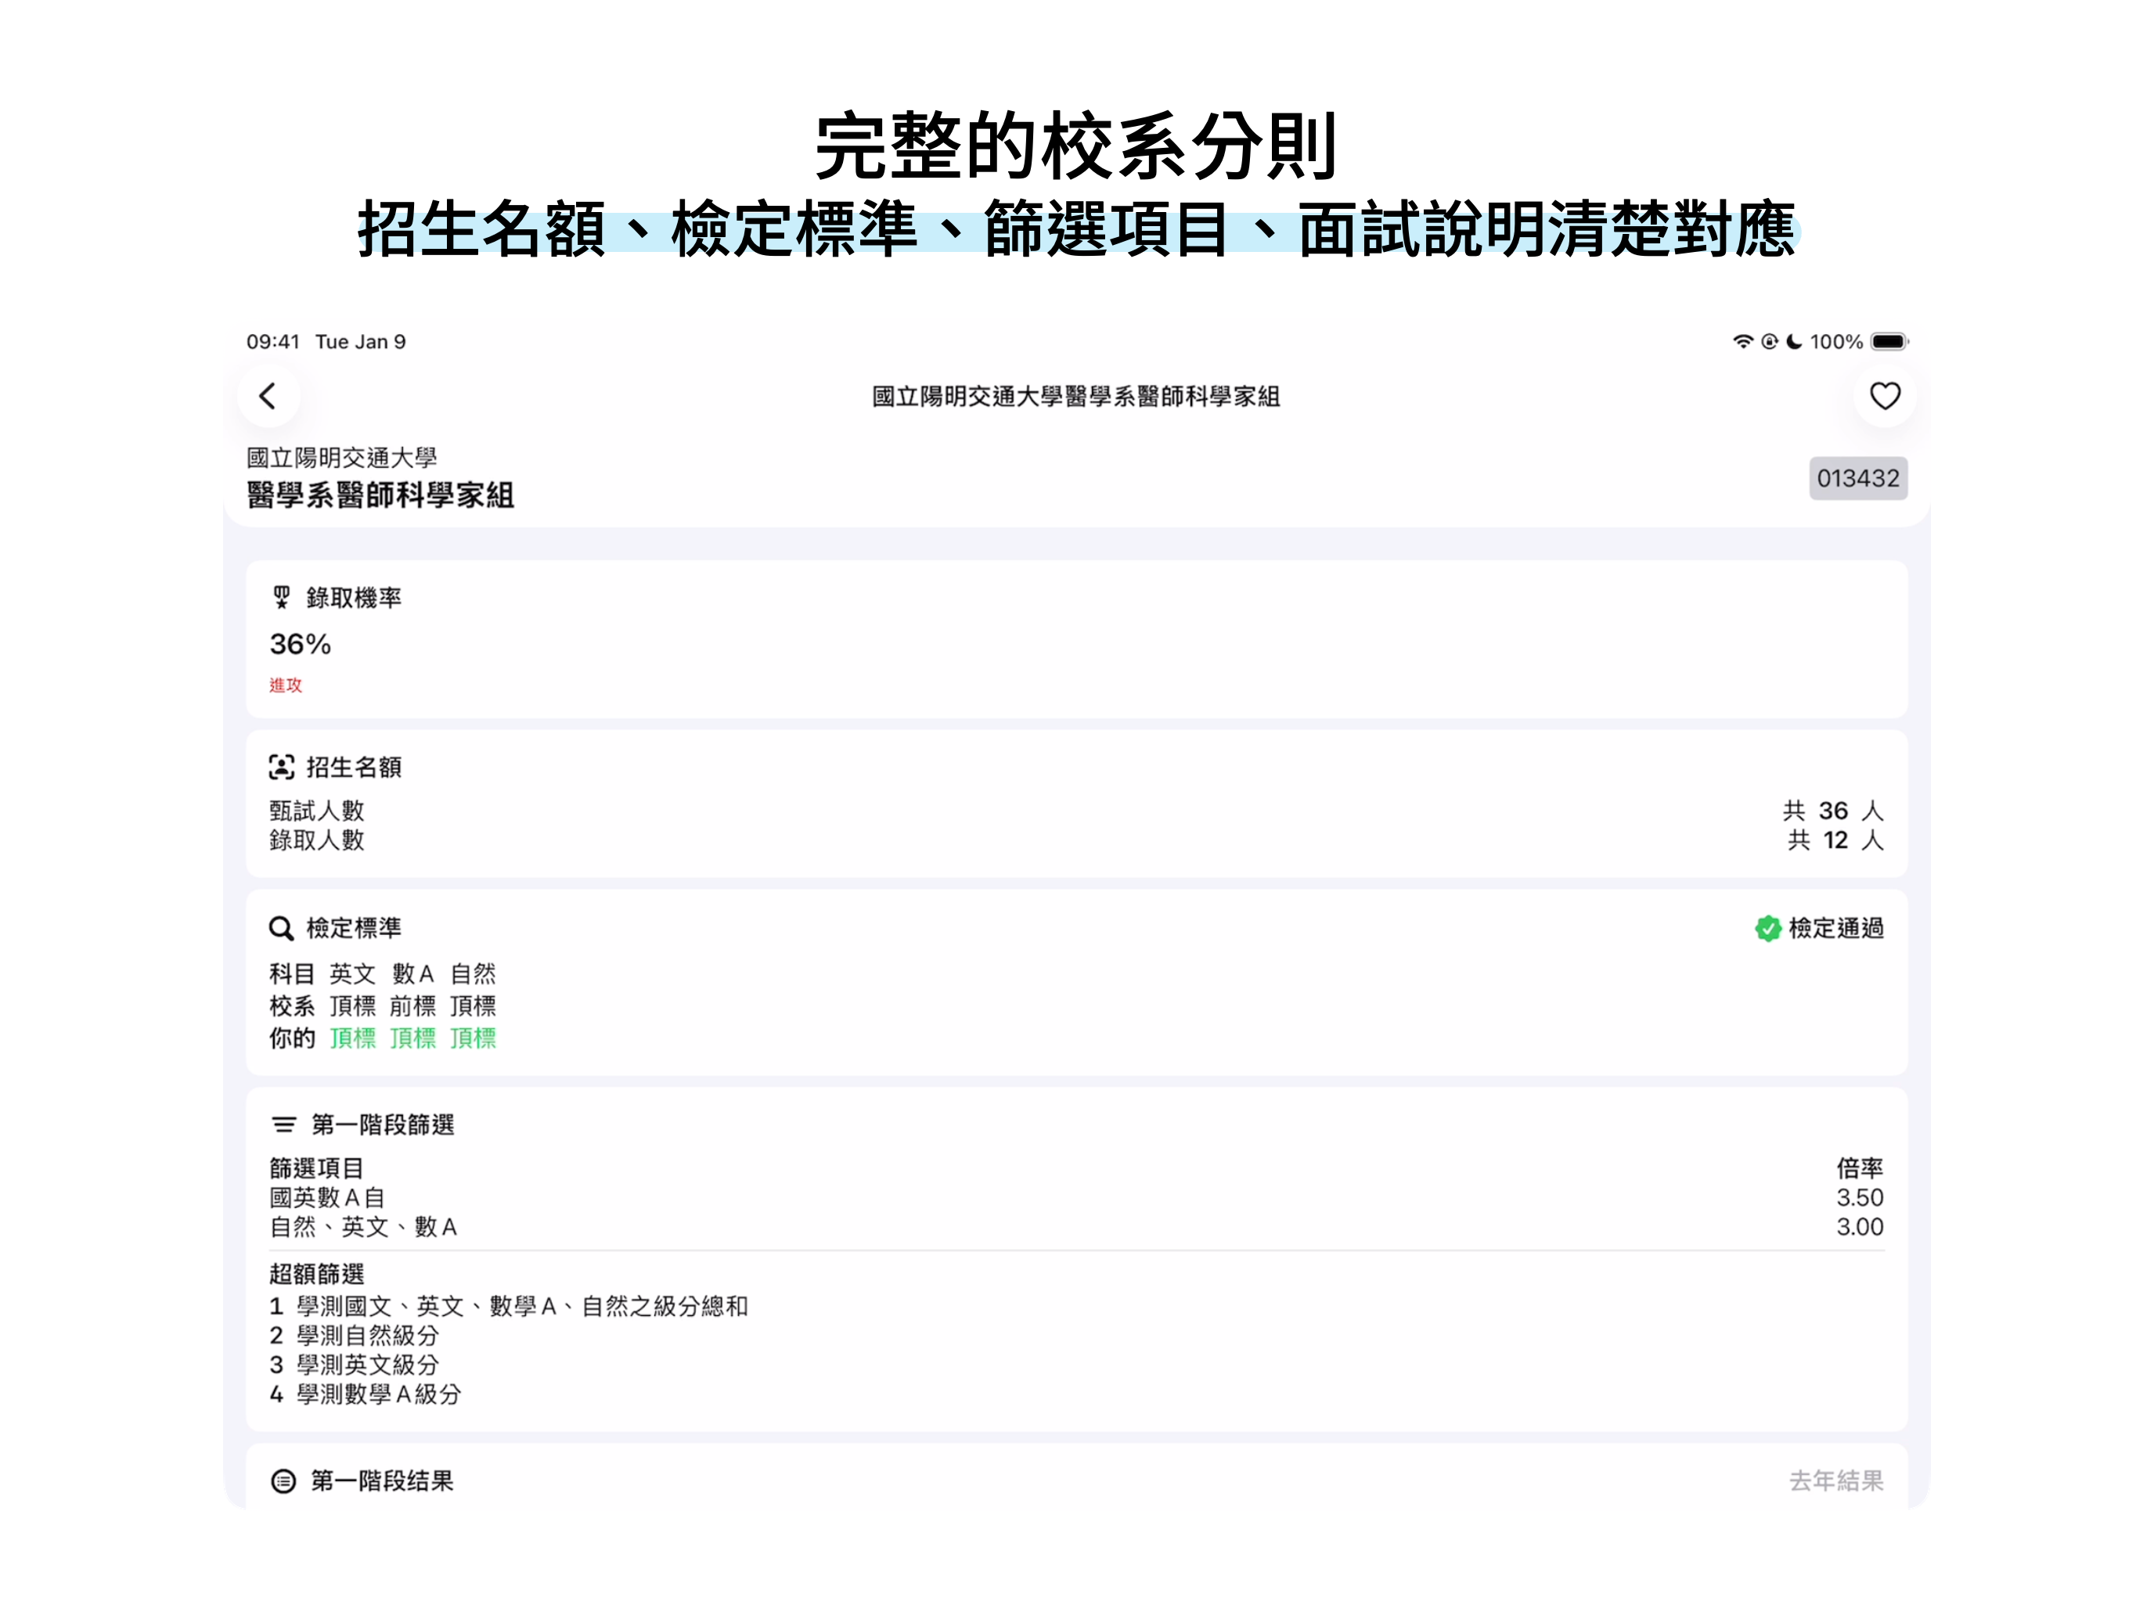This screenshot has height=1615, width=2154.
Task: Click the 3.00 multiplier value
Action: (1859, 1227)
